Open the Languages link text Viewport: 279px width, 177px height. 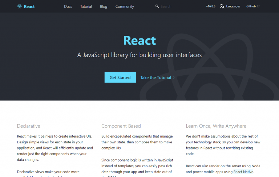pos(233,7)
